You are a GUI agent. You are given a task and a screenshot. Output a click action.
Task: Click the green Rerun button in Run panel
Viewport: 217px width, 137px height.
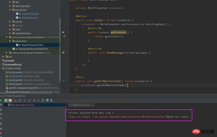click(x=1, y=100)
